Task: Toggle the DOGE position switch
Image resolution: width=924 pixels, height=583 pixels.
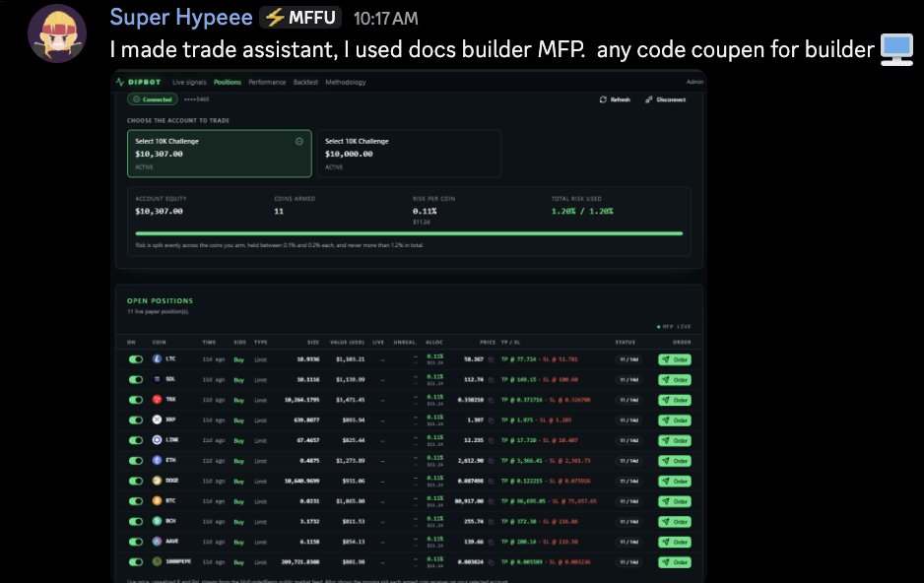Action: [136, 482]
